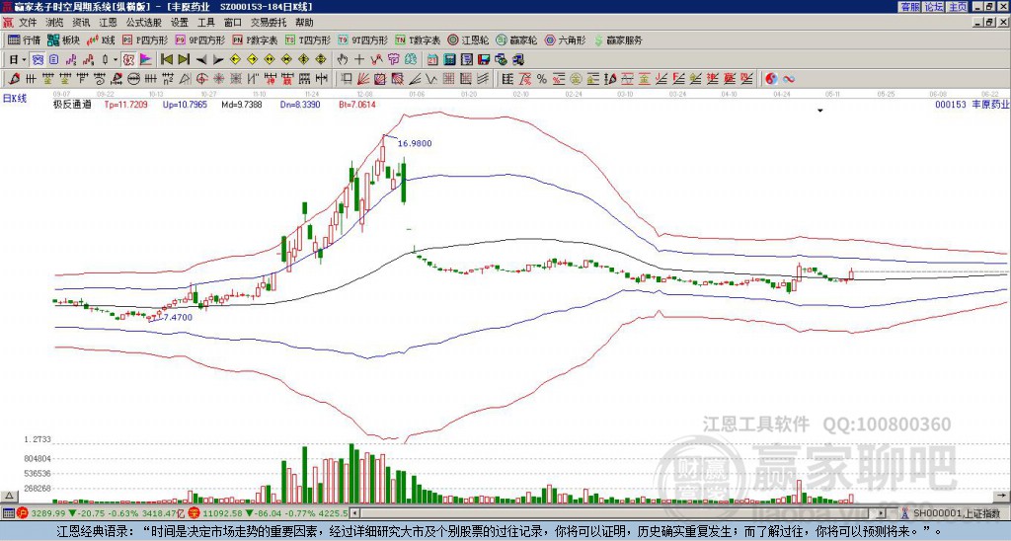Screen dimensions: 1011x541
Task: Open the 江恩轮 tool
Action: (x=469, y=40)
